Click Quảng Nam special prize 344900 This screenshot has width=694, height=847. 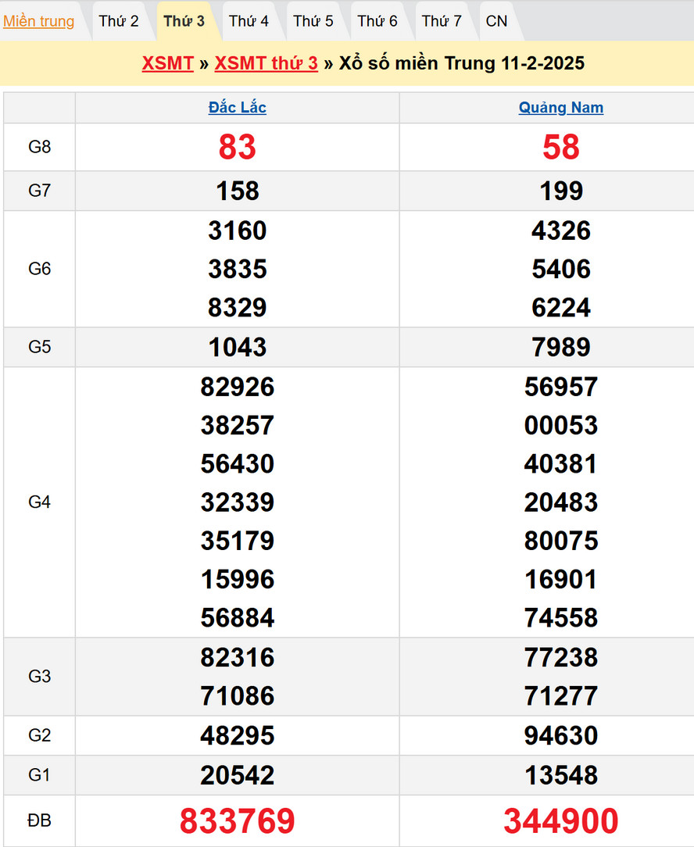click(560, 821)
